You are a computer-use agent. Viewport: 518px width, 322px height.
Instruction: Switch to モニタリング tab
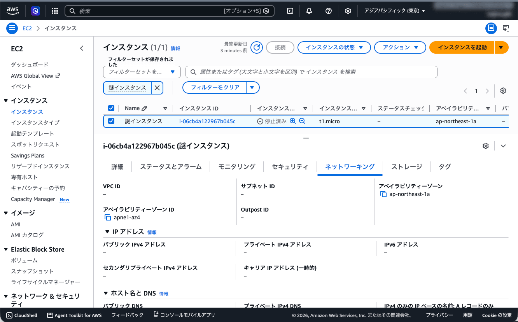(237, 167)
